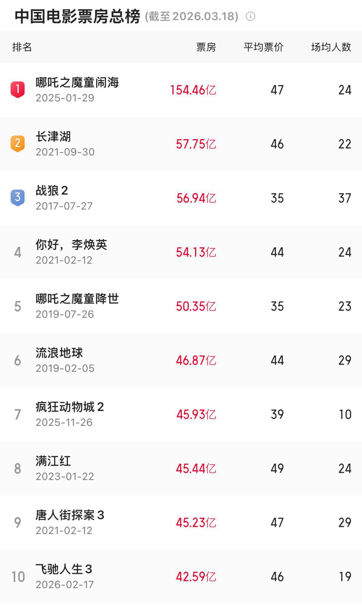Open 疯狂动物城2 movie entry
Image resolution: width=362 pixels, height=615 pixels.
pos(70,407)
